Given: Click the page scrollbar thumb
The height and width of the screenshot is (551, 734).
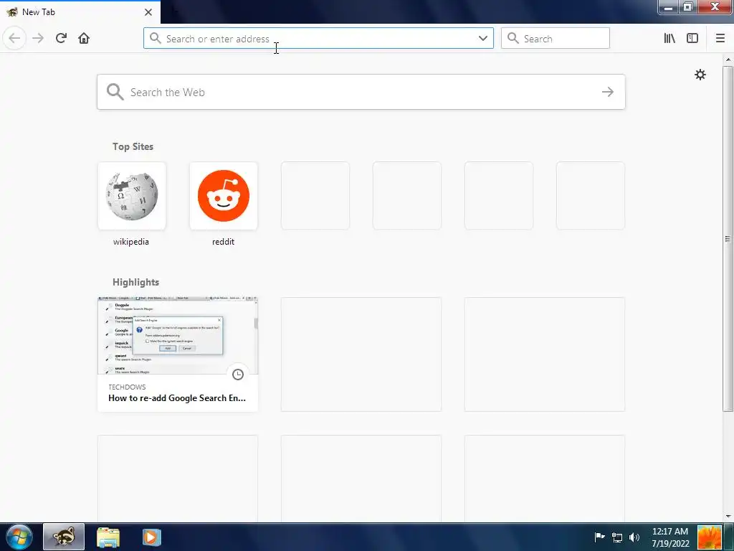Looking at the screenshot, I should [x=728, y=239].
